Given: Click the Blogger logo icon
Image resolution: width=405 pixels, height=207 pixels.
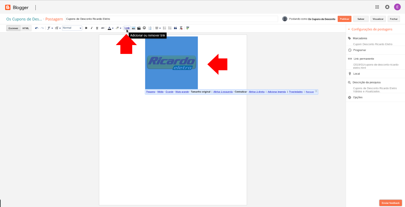Looking at the screenshot, I should point(8,7).
